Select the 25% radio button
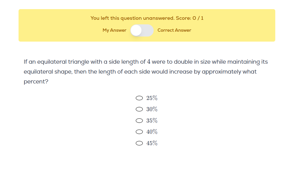The image size is (306, 174). pyautogui.click(x=139, y=98)
